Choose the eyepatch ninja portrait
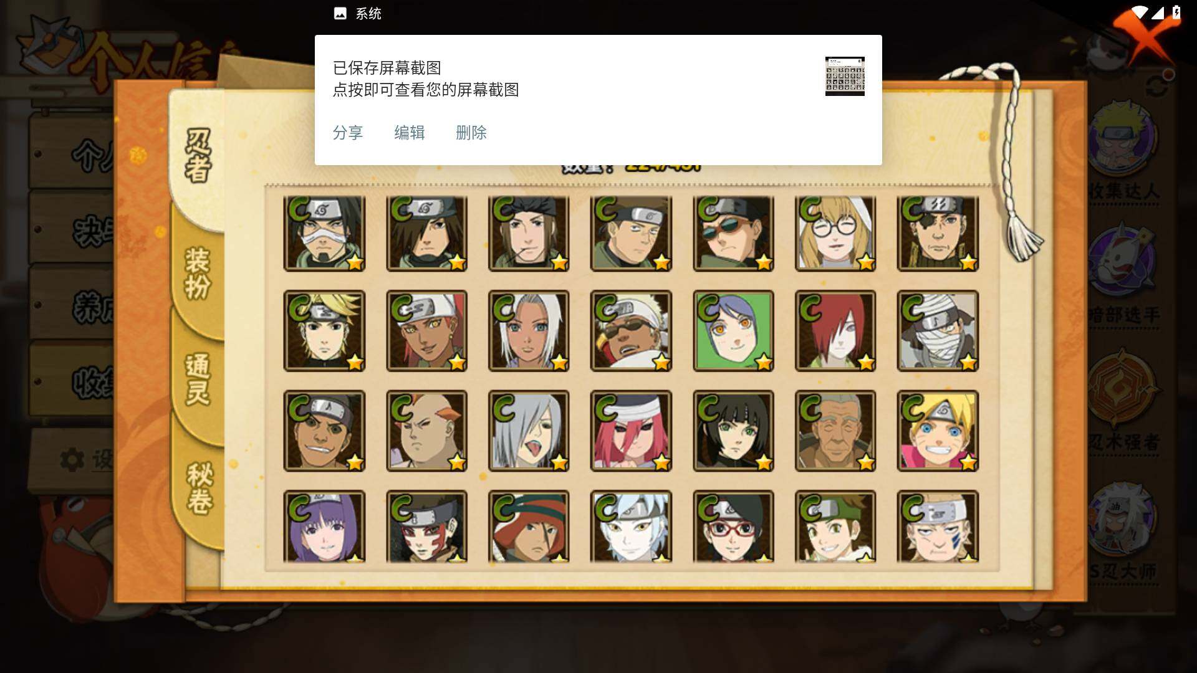The width and height of the screenshot is (1197, 673). tap(938, 233)
